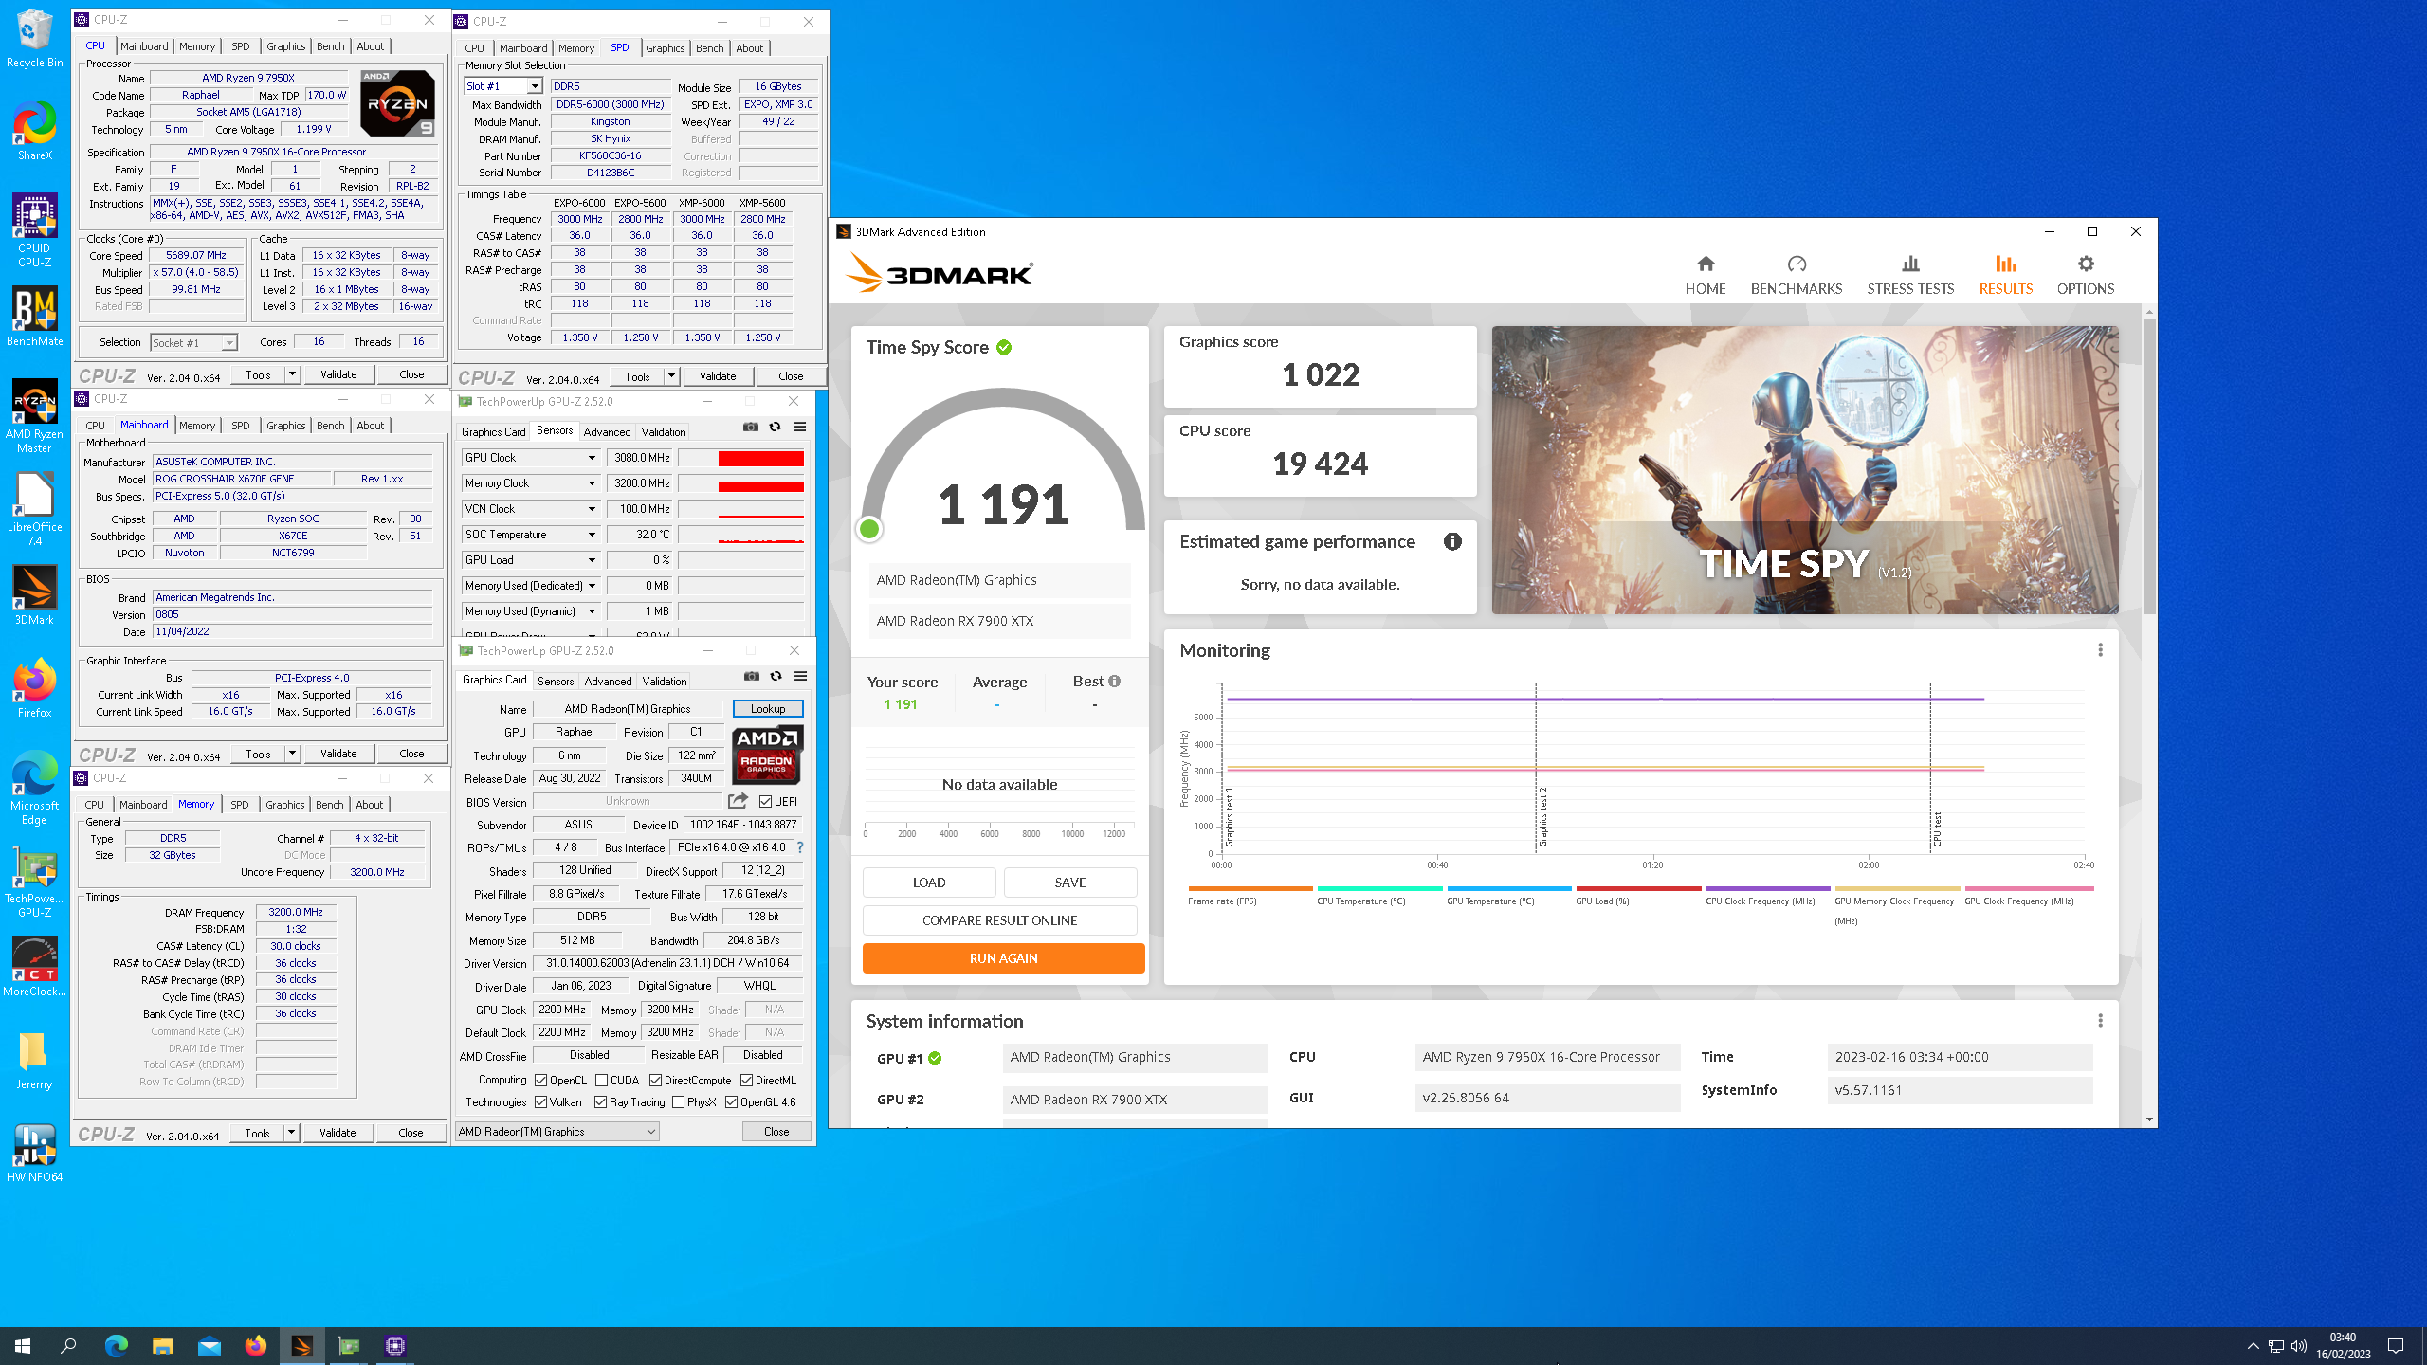
Task: Click the RUN AGAIN button
Action: pos(1003,958)
